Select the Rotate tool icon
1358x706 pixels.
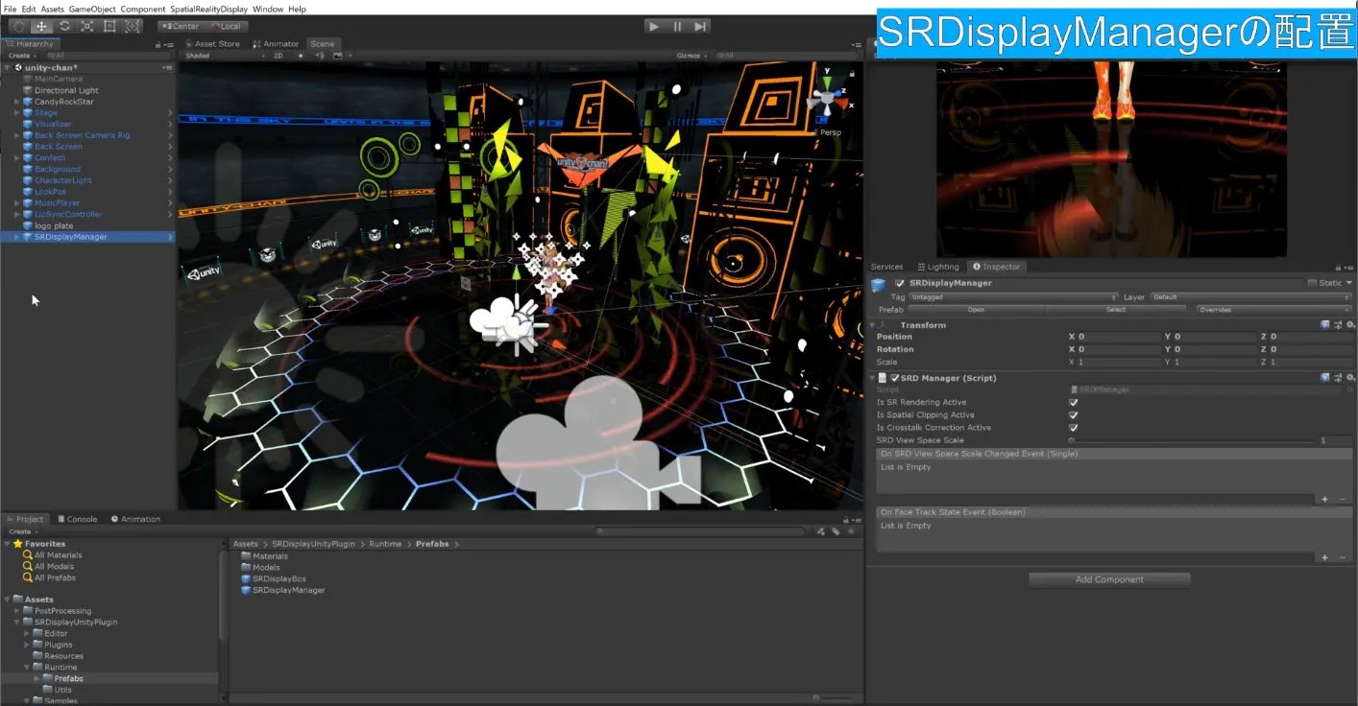click(64, 26)
